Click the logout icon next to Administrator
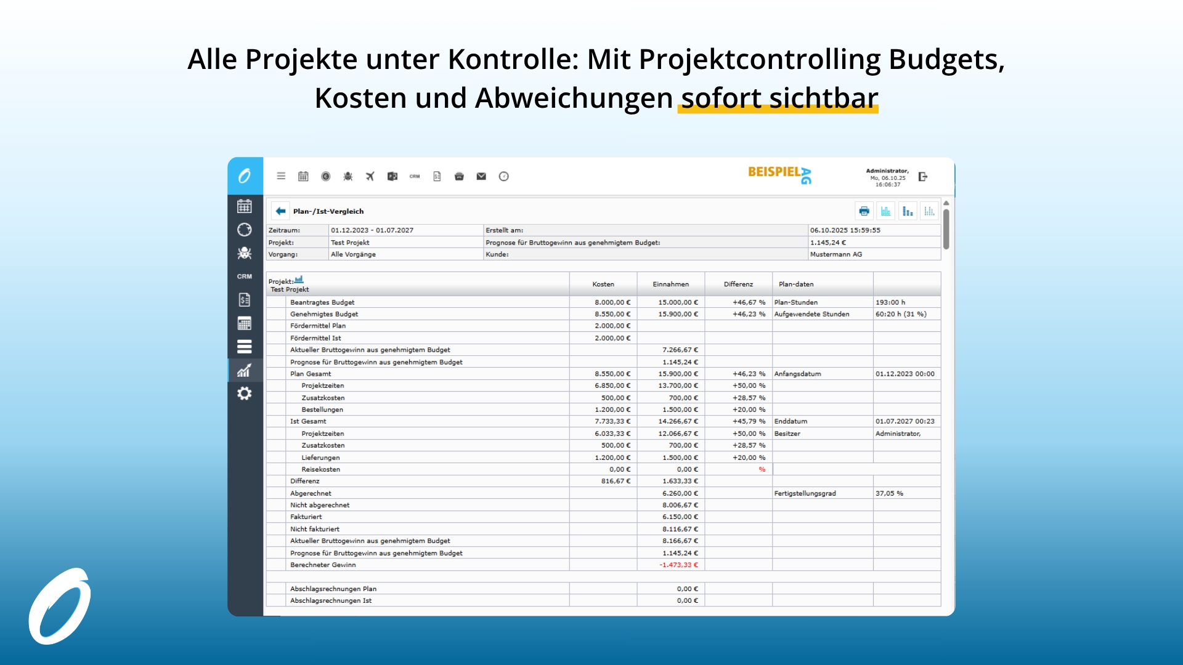This screenshot has width=1183, height=665. 922,177
